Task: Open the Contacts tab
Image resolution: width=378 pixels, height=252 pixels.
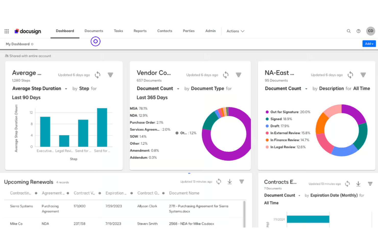Action: (x=165, y=31)
